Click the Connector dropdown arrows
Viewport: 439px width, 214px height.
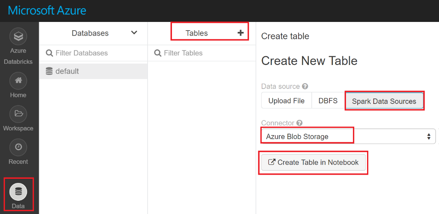point(429,137)
